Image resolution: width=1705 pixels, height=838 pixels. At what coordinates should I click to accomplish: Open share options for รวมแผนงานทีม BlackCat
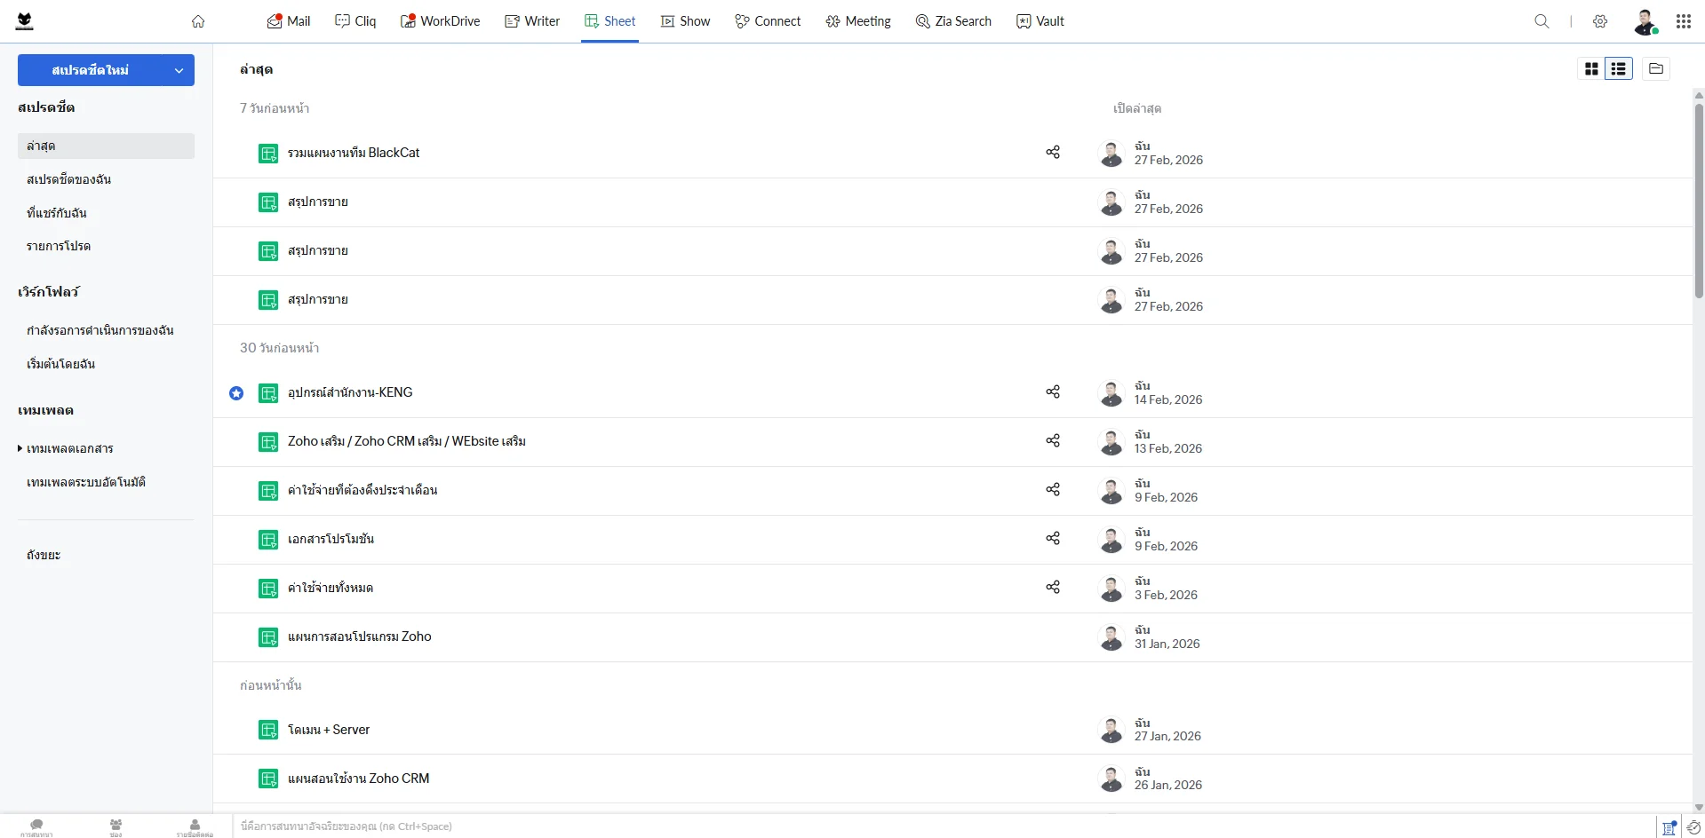click(x=1053, y=153)
